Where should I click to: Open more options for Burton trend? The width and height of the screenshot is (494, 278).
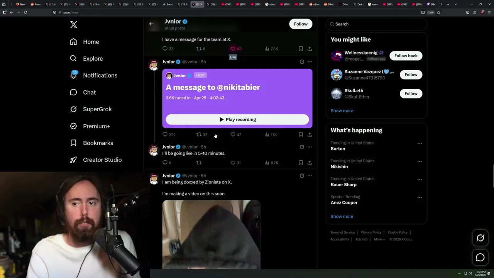point(420,144)
